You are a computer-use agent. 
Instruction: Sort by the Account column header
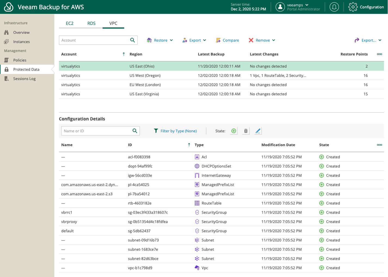(69, 54)
